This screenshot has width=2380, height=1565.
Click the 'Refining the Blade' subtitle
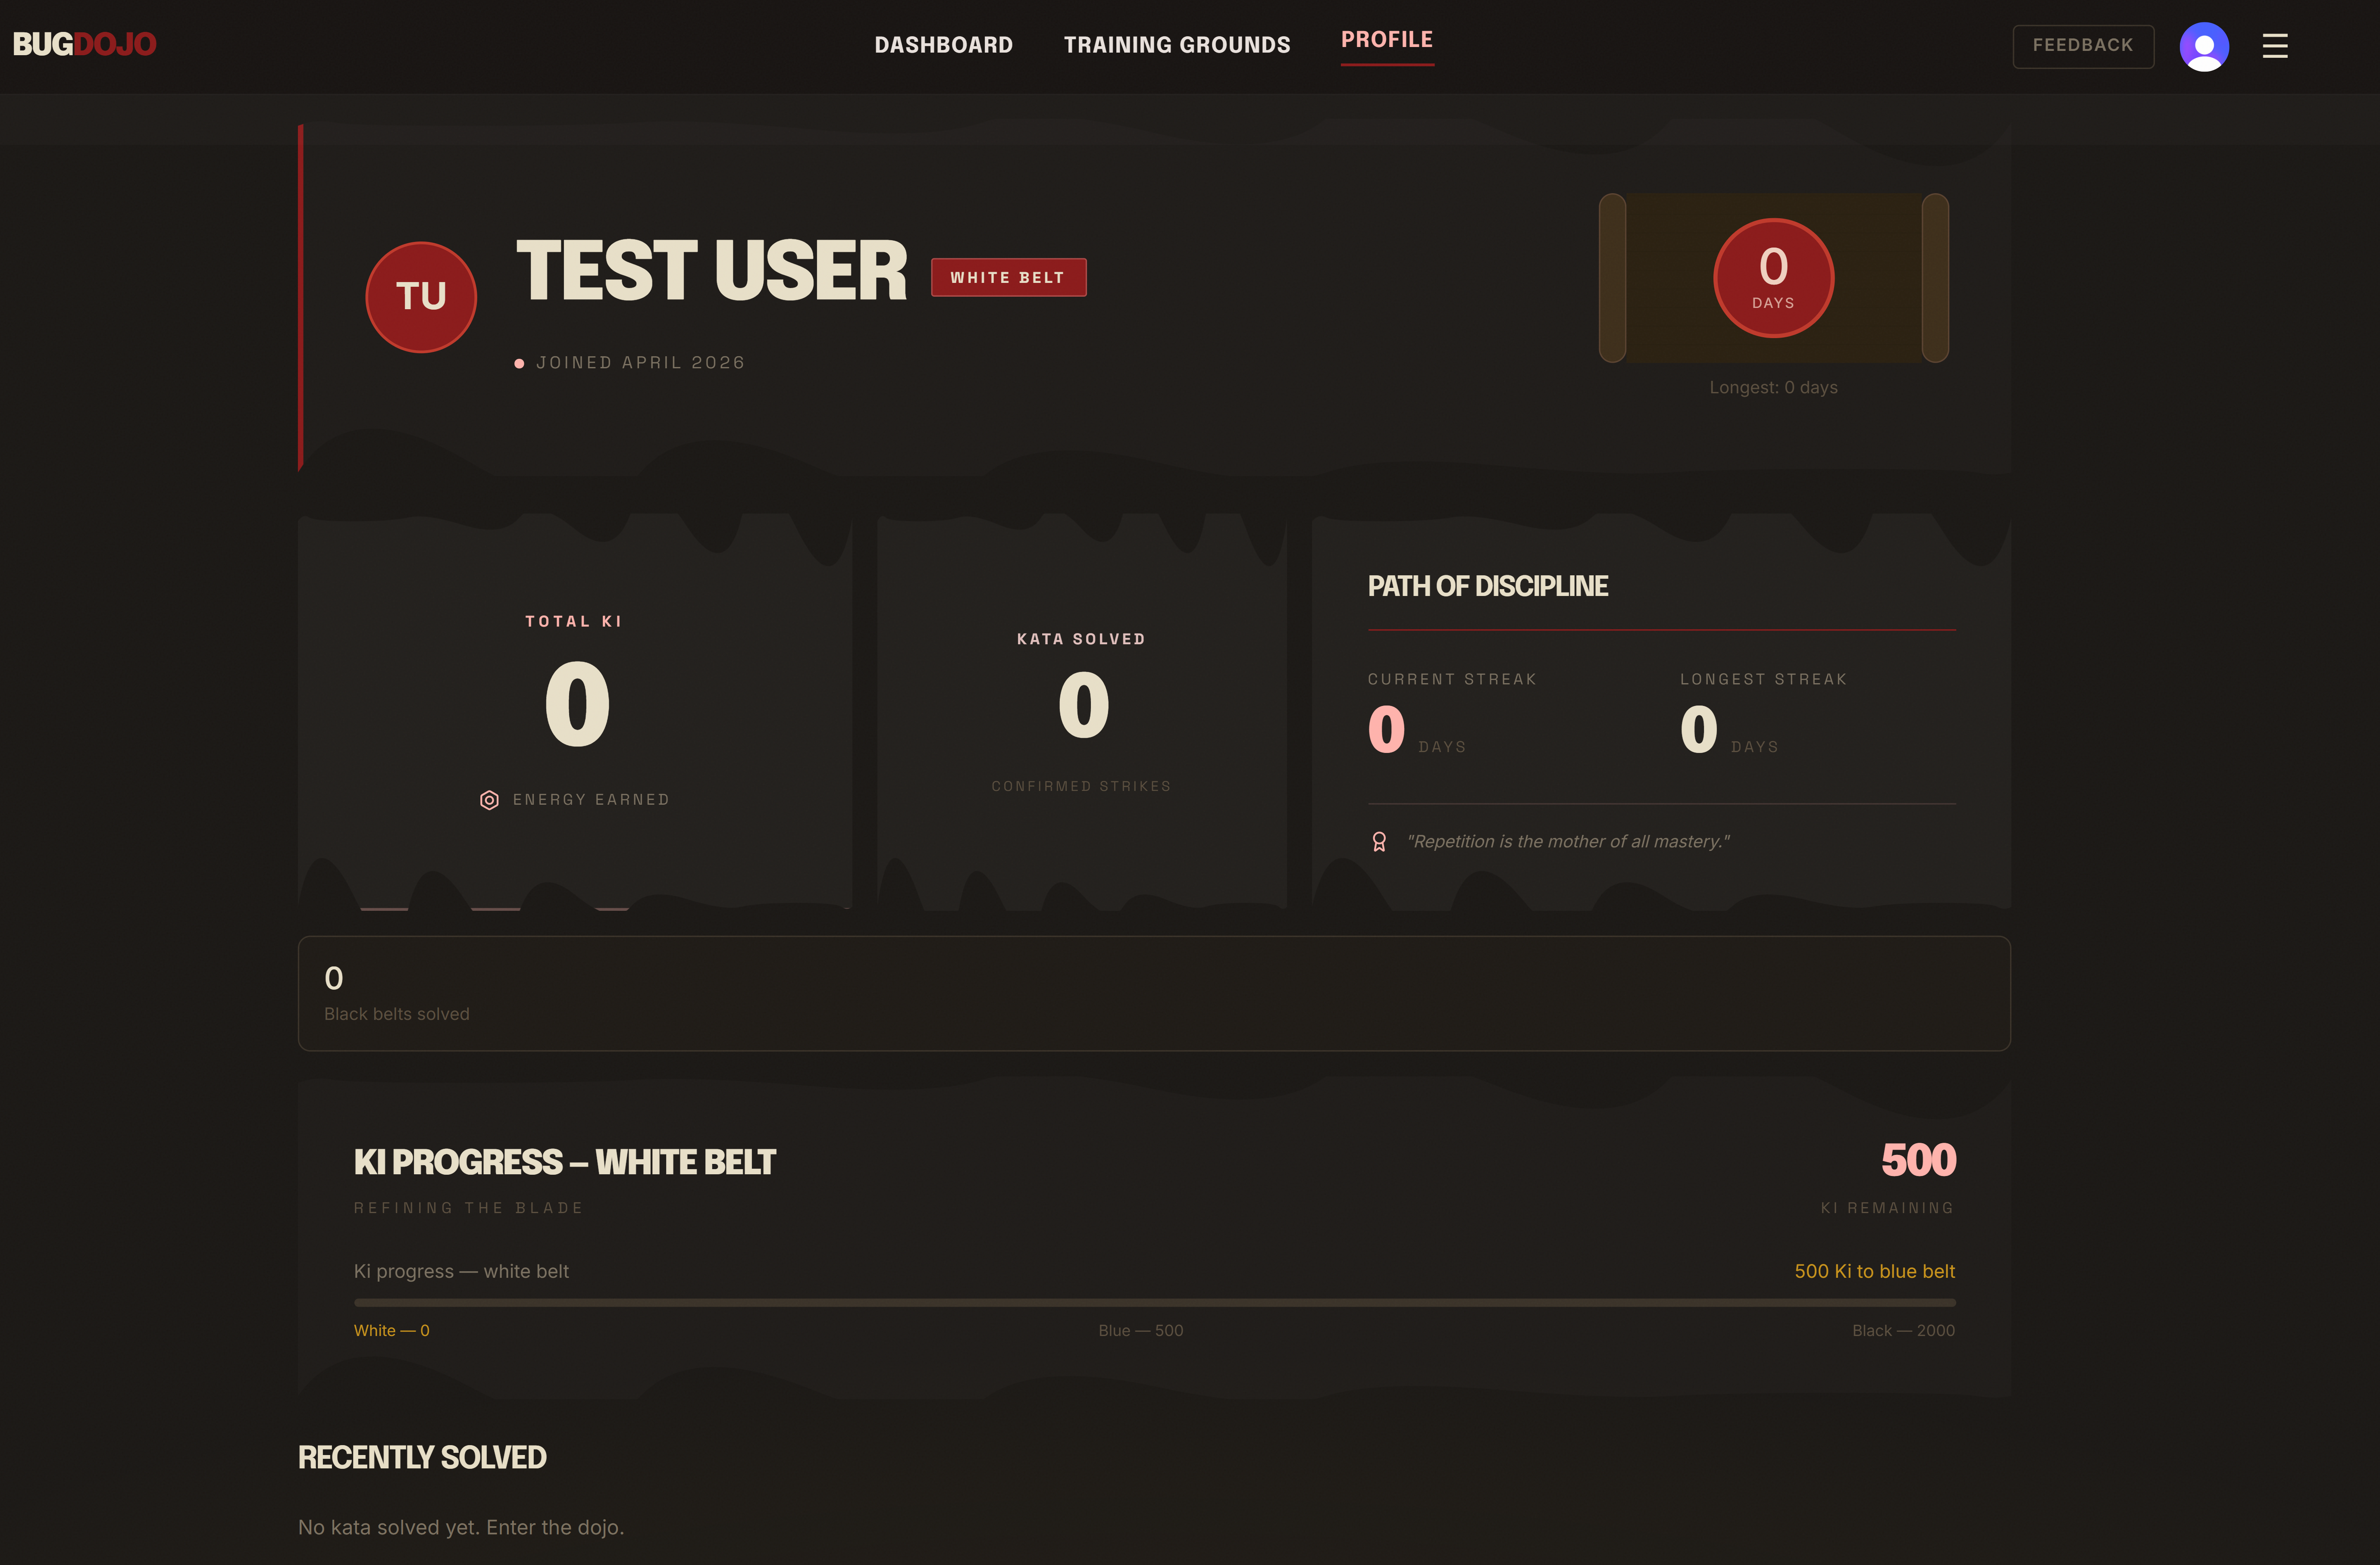point(468,1208)
